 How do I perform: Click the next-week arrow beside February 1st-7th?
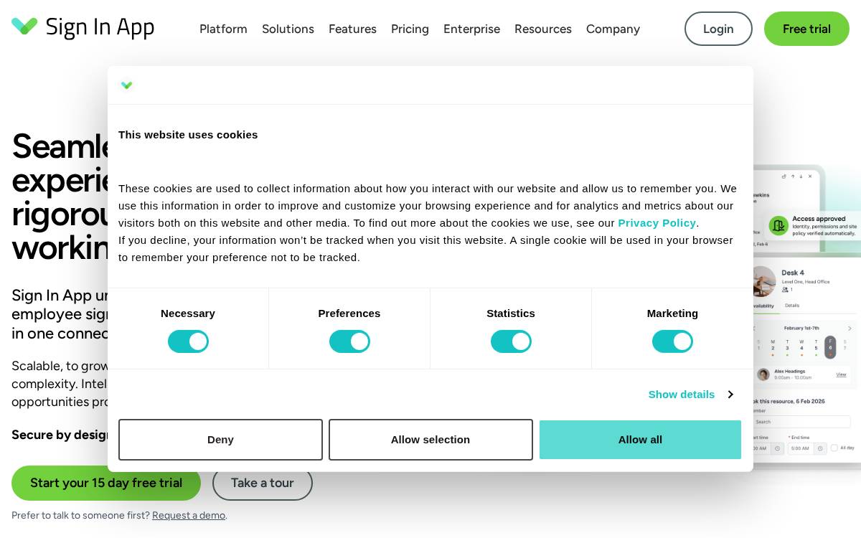[x=850, y=329]
